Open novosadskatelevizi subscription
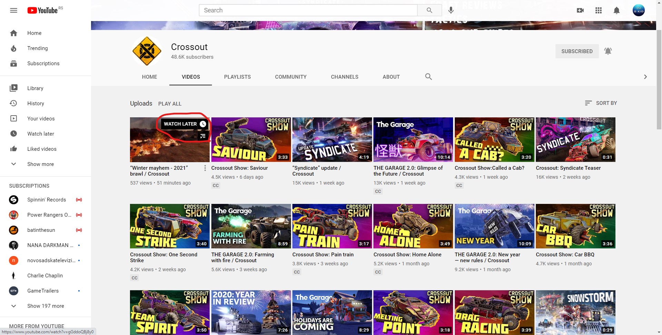 pos(46,260)
